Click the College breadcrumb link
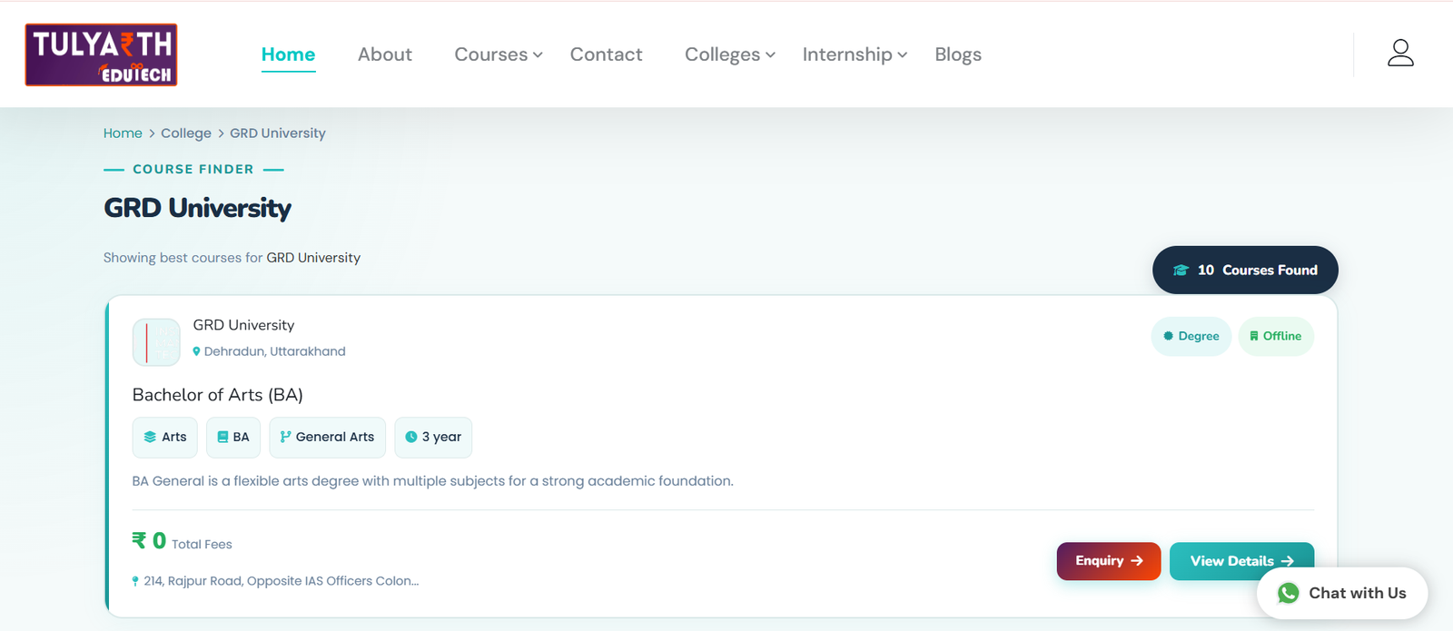Screen dimensions: 1453x631 [x=186, y=133]
